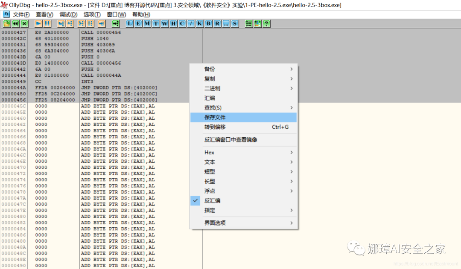Expand the 备份 submenu
This screenshot has height=269, width=461.
click(x=243, y=69)
